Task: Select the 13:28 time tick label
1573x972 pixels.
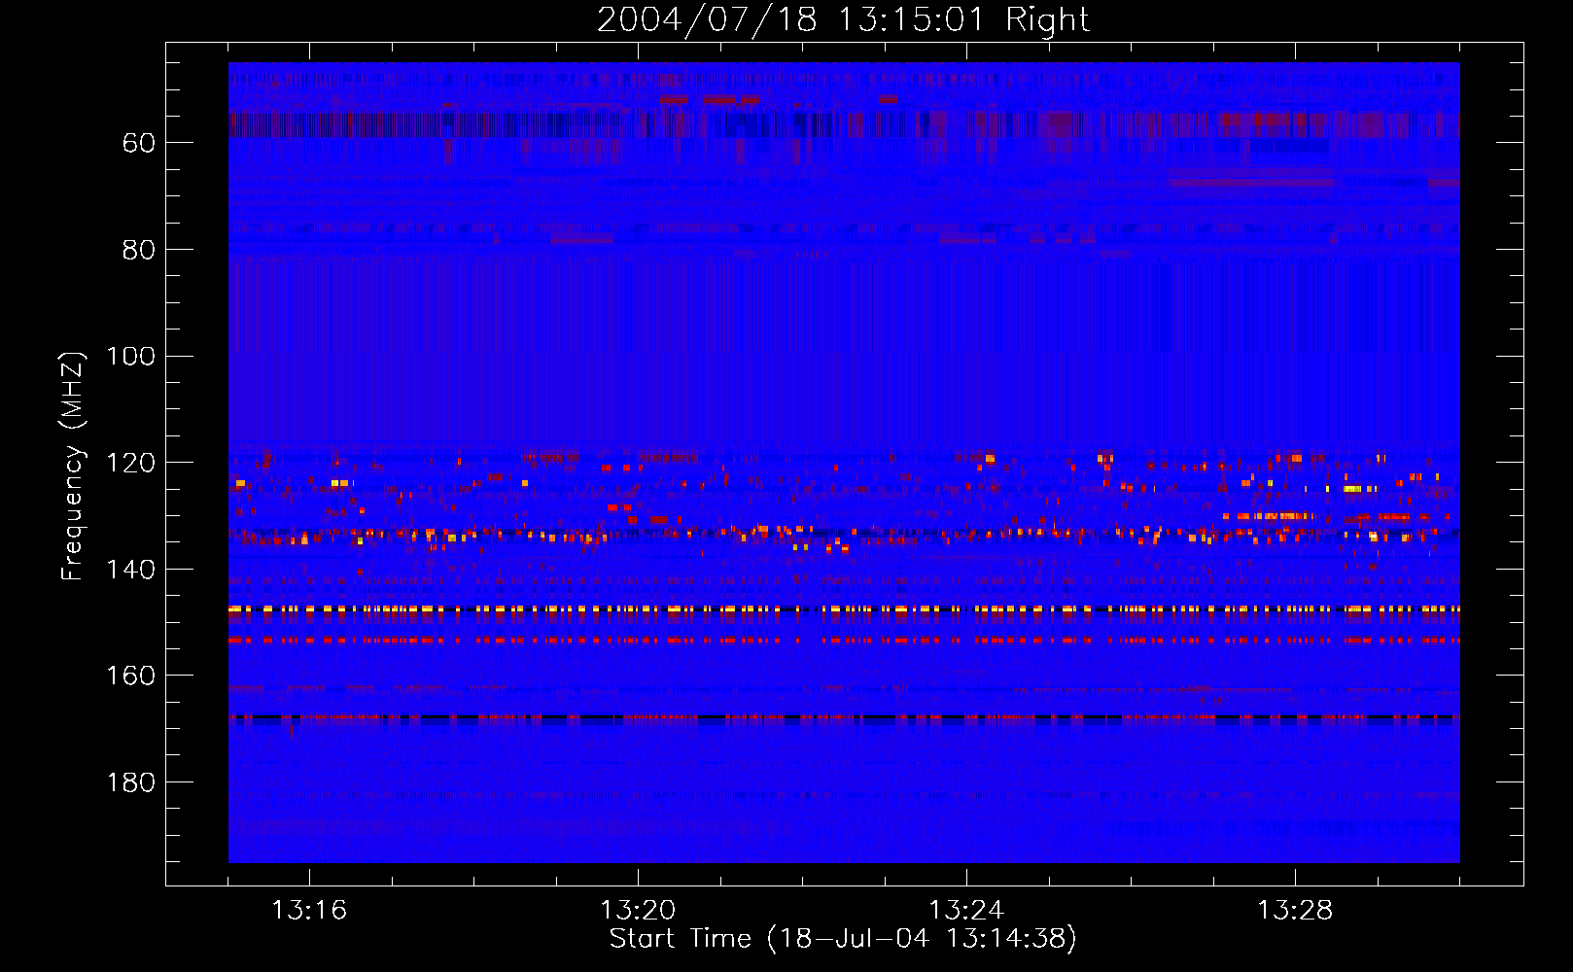Action: [x=1295, y=911]
